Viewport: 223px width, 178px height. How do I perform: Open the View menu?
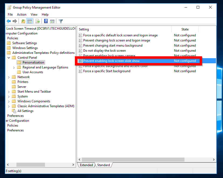tap(34, 14)
